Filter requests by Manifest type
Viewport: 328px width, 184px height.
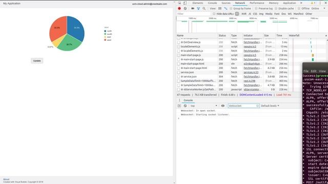298,14
